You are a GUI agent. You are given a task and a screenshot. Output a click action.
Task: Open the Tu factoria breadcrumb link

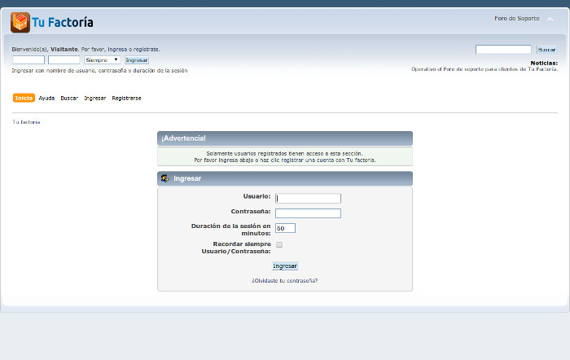[x=26, y=122]
